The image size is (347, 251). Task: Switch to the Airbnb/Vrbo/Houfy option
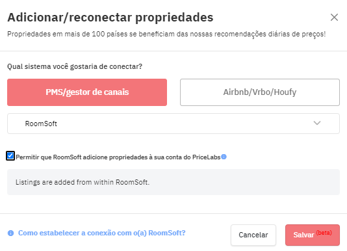click(260, 92)
